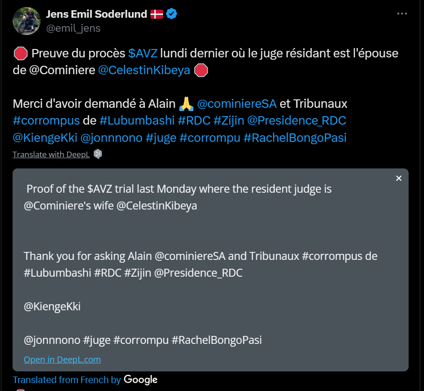This screenshot has height=391, width=424.
Task: Click the $AVZ cashtag in tweet
Action: (x=144, y=53)
